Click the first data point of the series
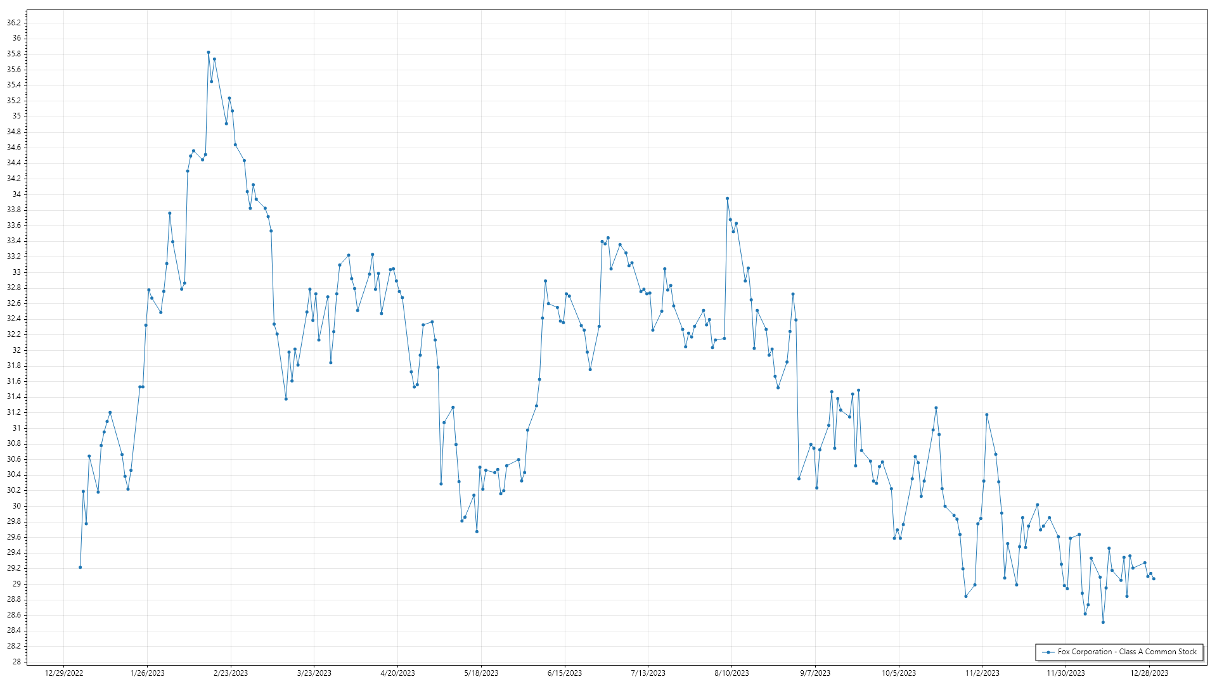The width and height of the screenshot is (1217, 684). (80, 567)
